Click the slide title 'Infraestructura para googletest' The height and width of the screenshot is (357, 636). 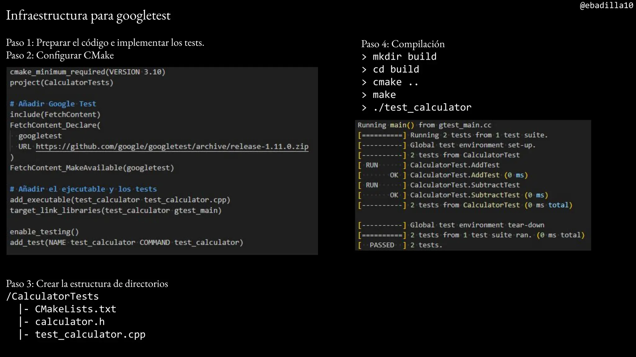click(x=88, y=15)
